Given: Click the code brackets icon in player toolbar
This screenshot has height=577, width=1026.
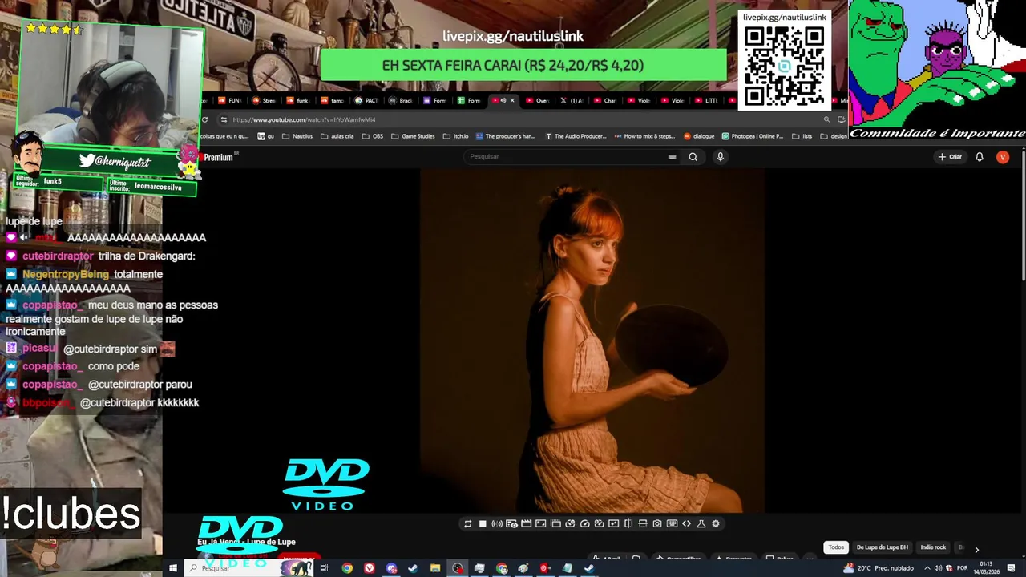Looking at the screenshot, I should pos(686,523).
